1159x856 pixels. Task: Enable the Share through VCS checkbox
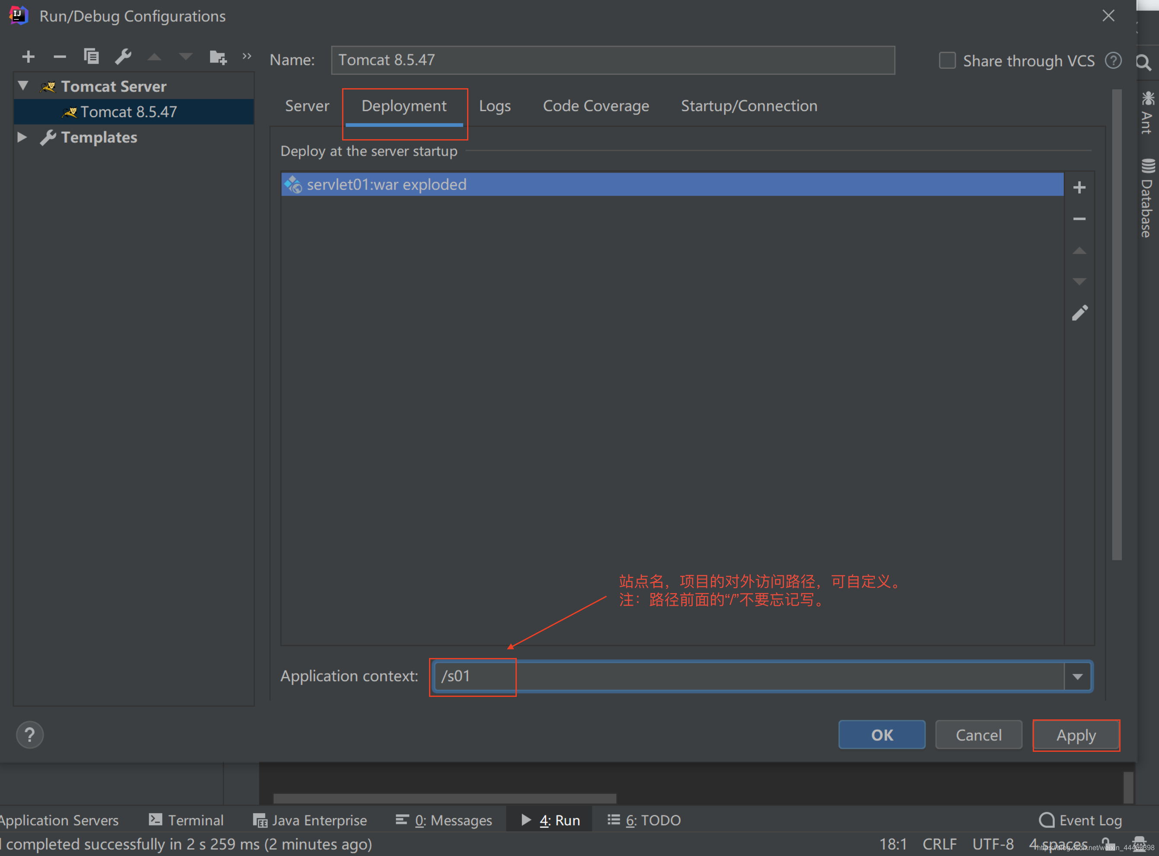click(947, 61)
